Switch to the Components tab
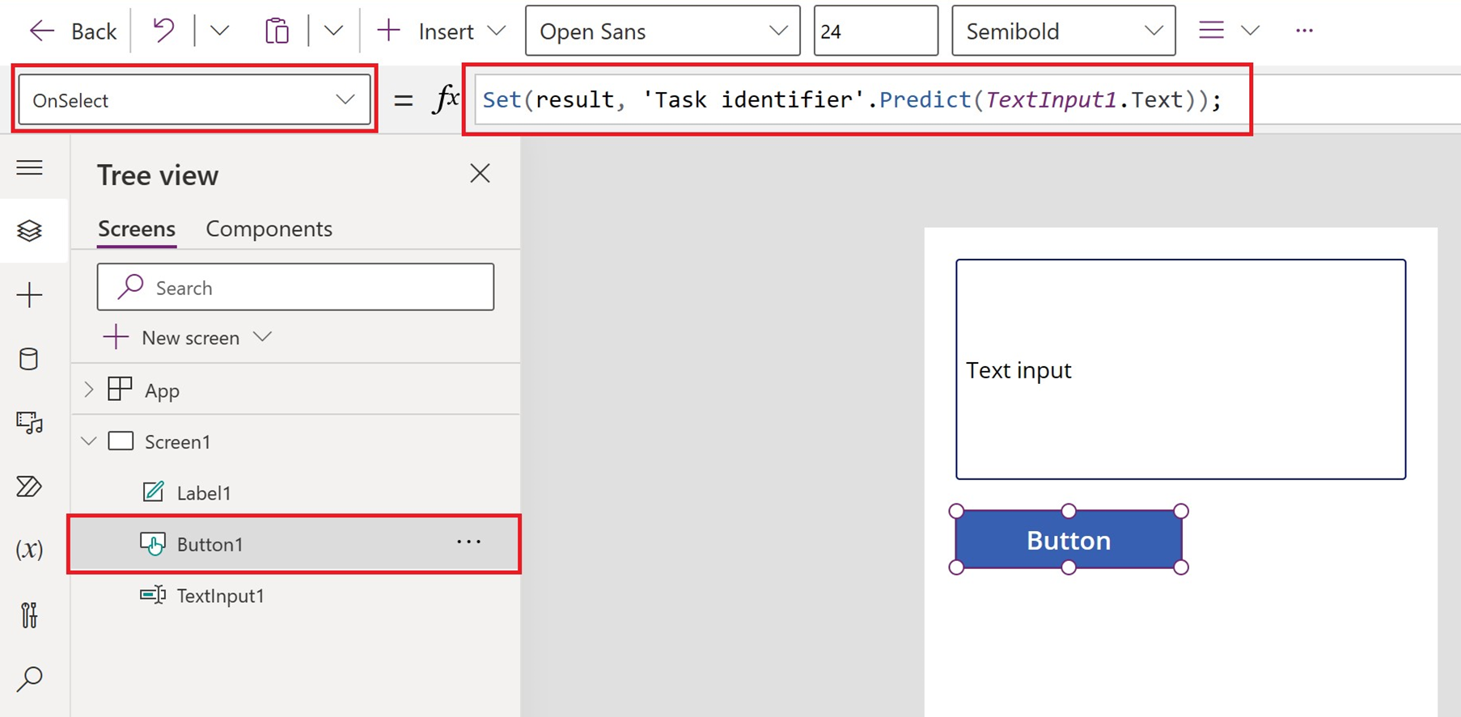Screen dimensions: 1461x717 click(269, 229)
